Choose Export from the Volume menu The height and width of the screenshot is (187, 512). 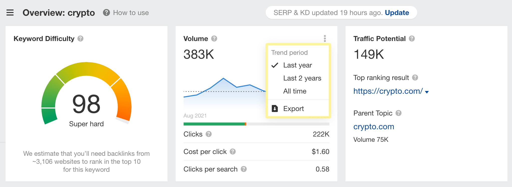(298, 108)
